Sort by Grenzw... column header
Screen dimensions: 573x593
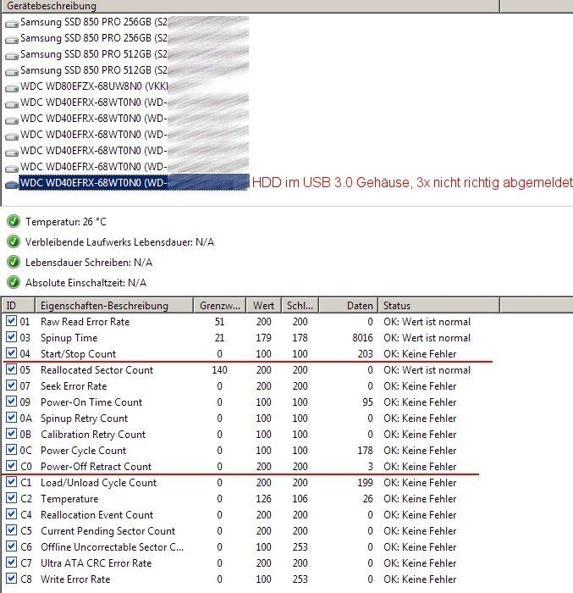[x=219, y=306]
